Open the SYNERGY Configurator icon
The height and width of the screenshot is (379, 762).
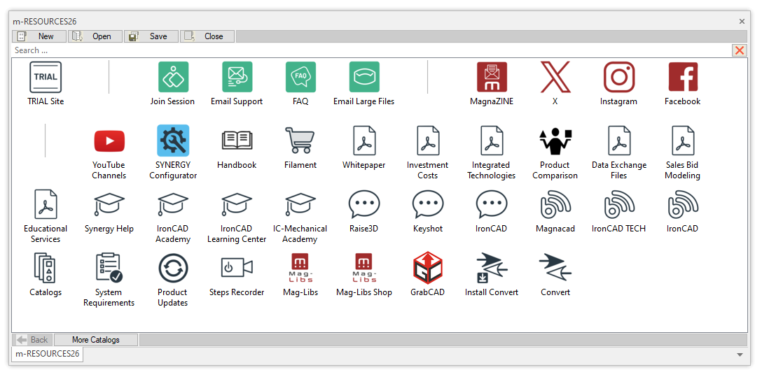(173, 141)
